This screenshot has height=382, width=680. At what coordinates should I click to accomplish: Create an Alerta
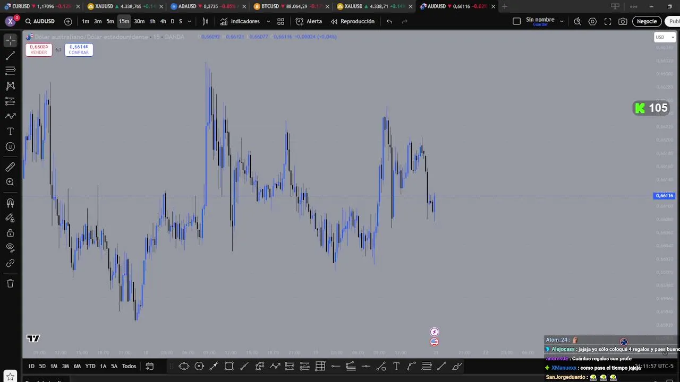309,21
